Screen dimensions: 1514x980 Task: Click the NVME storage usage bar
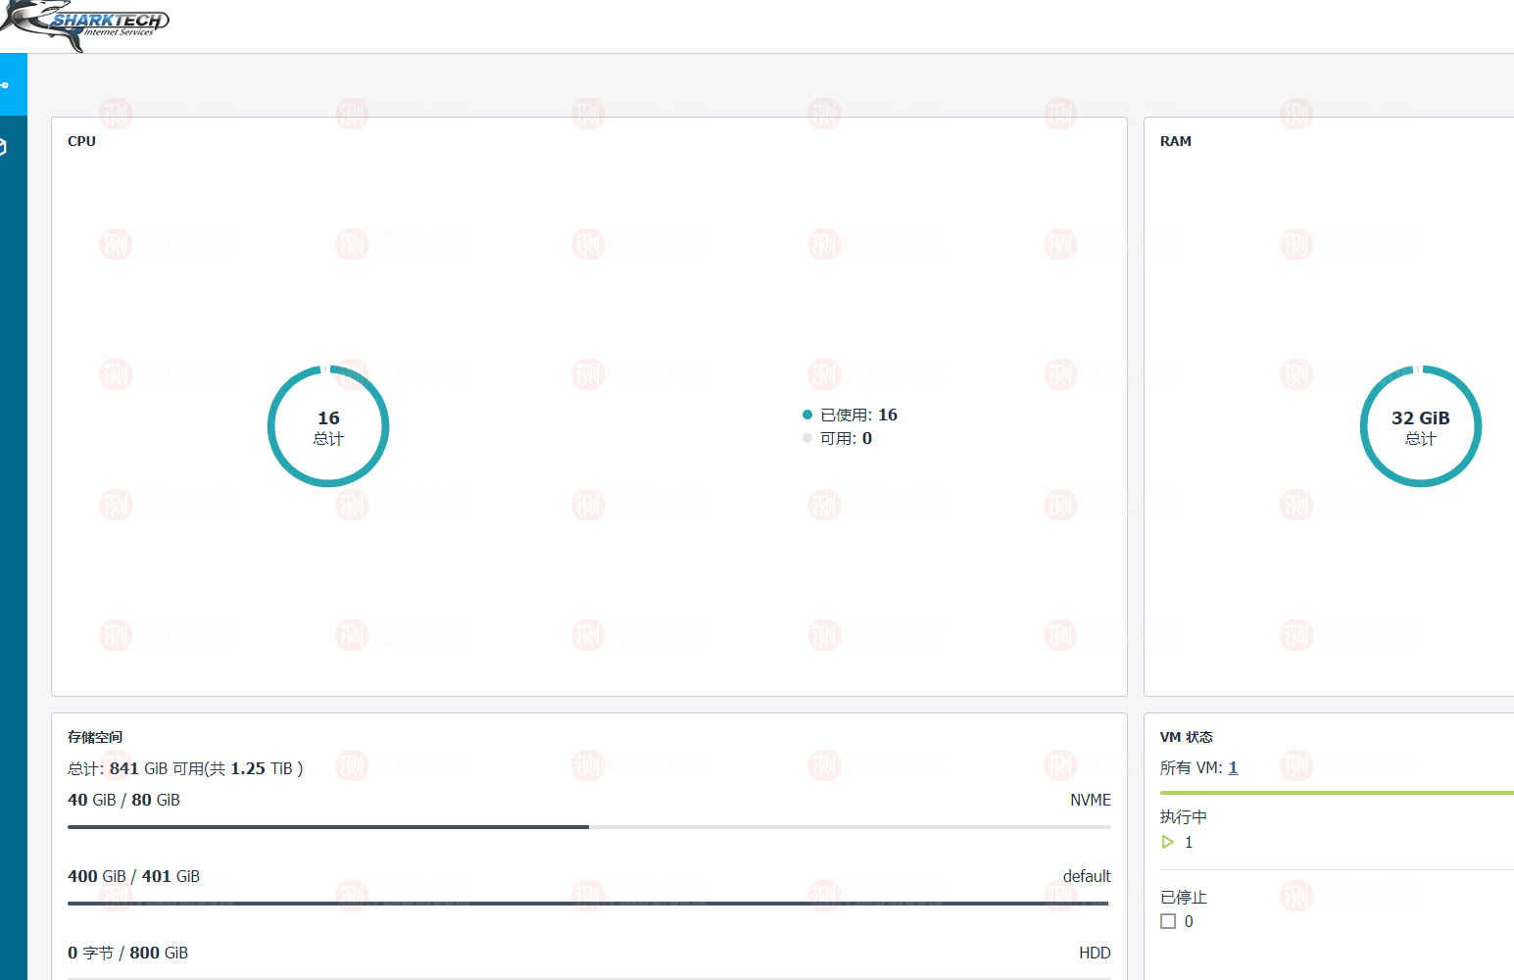[x=588, y=827]
